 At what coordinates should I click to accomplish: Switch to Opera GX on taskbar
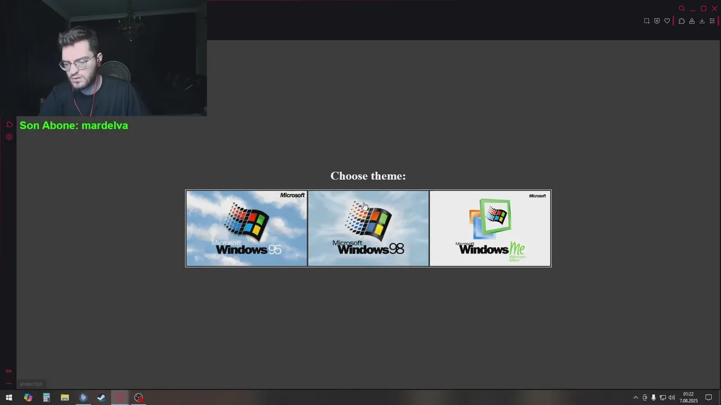click(x=120, y=398)
